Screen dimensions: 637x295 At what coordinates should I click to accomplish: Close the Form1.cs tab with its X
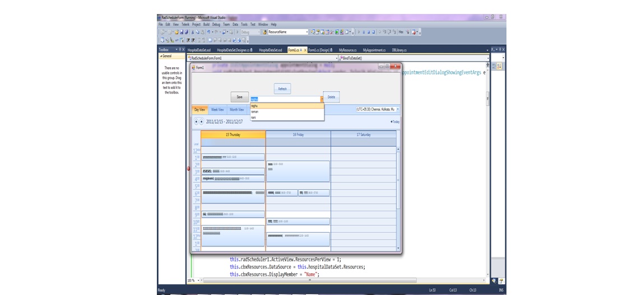[x=305, y=50]
